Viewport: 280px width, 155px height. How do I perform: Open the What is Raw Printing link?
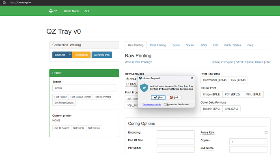[138, 62]
